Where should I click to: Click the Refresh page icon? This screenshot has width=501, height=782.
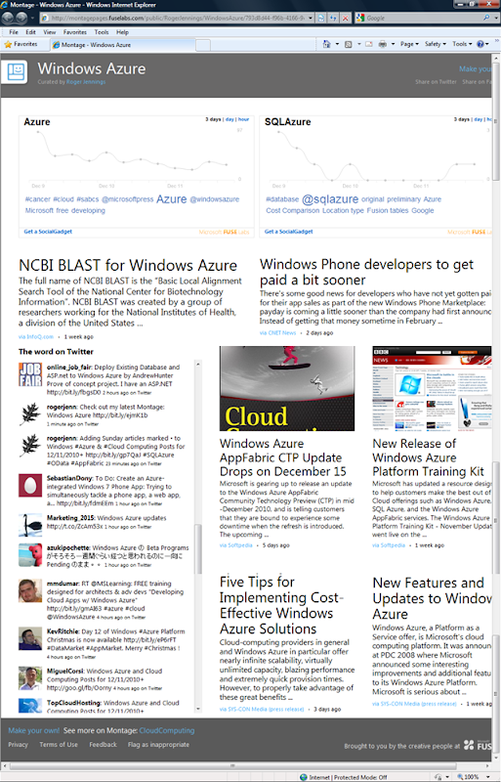tap(333, 18)
